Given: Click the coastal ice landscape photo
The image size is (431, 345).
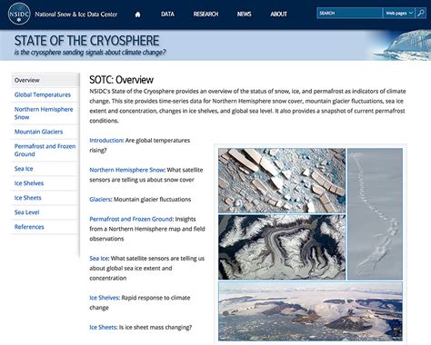Looking at the screenshot, I should [310, 311].
